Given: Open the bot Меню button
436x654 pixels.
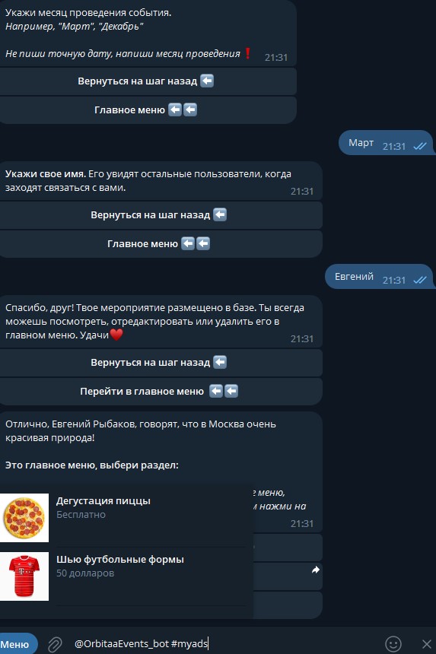Looking at the screenshot, I should [17, 644].
